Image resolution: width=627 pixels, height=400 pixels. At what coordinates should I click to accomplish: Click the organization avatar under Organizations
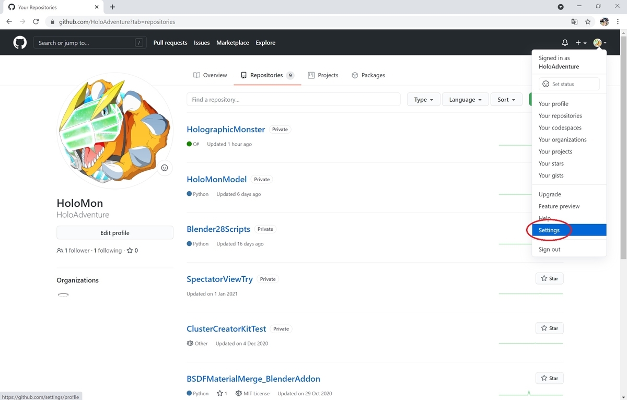[63, 295]
